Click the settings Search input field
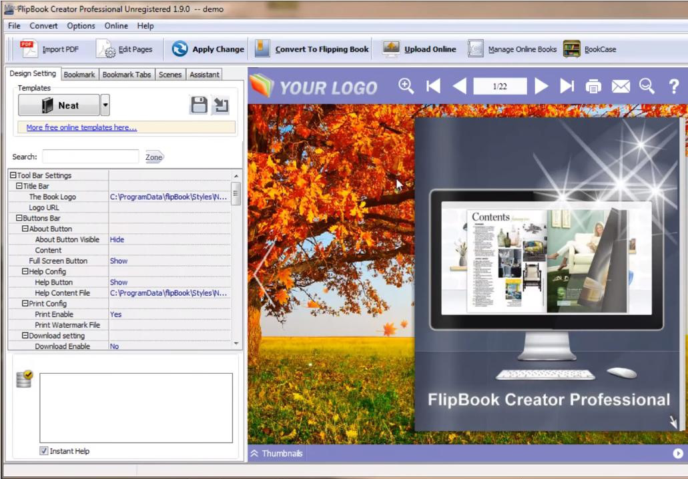This screenshot has height=479, width=688. [x=90, y=157]
